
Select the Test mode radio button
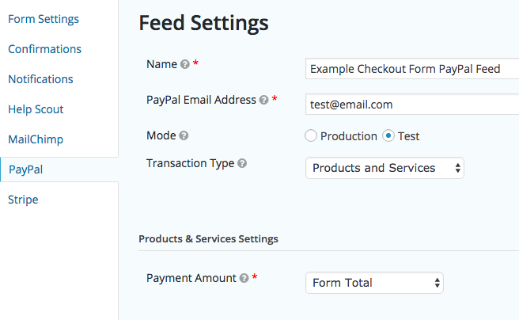388,135
